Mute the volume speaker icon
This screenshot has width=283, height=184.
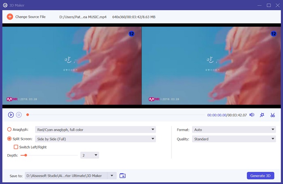[x=252, y=115]
